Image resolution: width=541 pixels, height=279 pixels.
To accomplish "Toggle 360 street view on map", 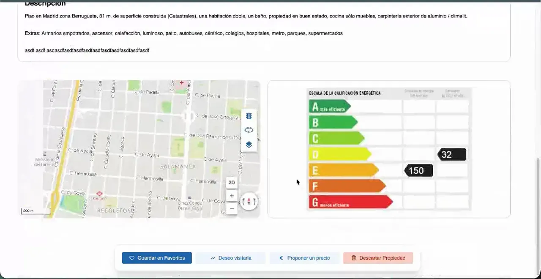I will coord(249,130).
